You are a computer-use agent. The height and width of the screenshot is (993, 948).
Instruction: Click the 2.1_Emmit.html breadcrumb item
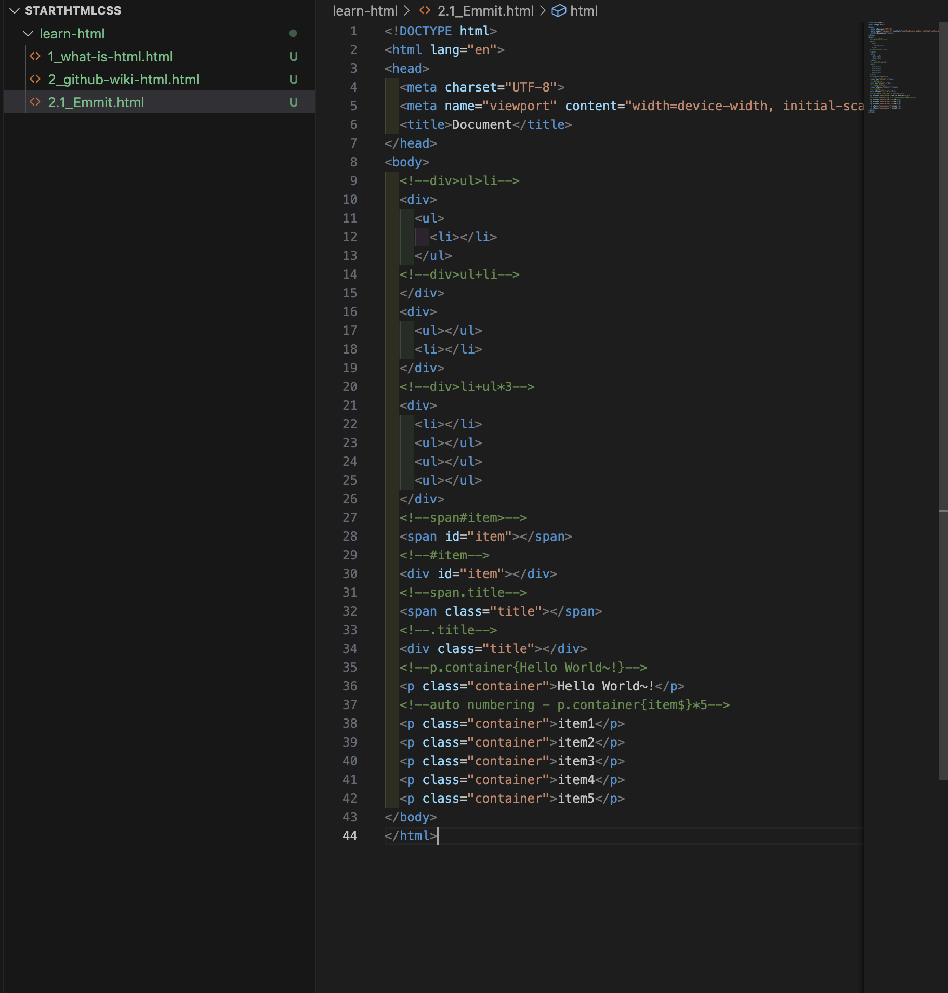(485, 10)
